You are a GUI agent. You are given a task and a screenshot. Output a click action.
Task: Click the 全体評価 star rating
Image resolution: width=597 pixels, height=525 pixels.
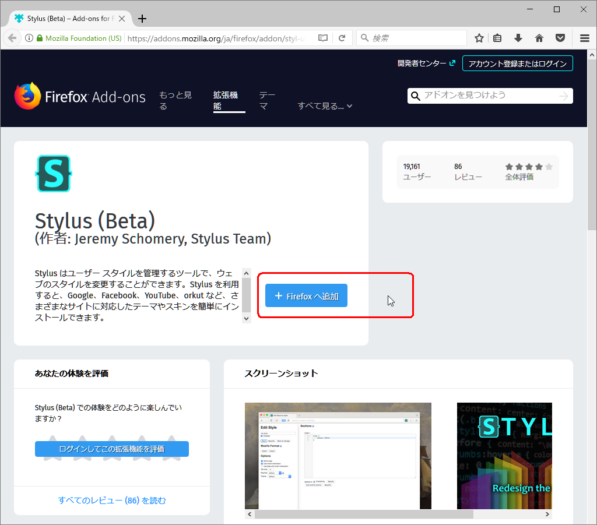click(x=529, y=167)
